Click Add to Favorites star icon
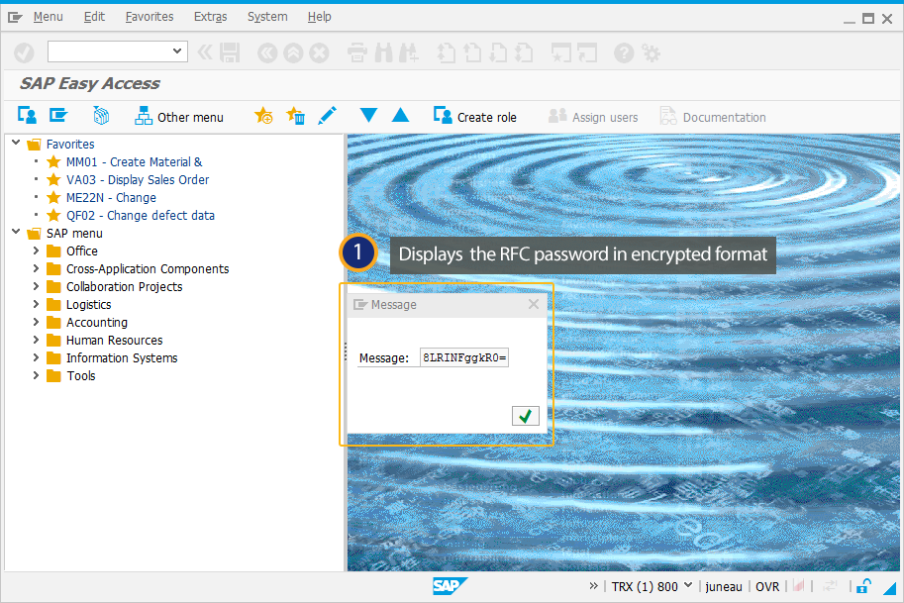Screen dimensions: 904x603 [263, 116]
